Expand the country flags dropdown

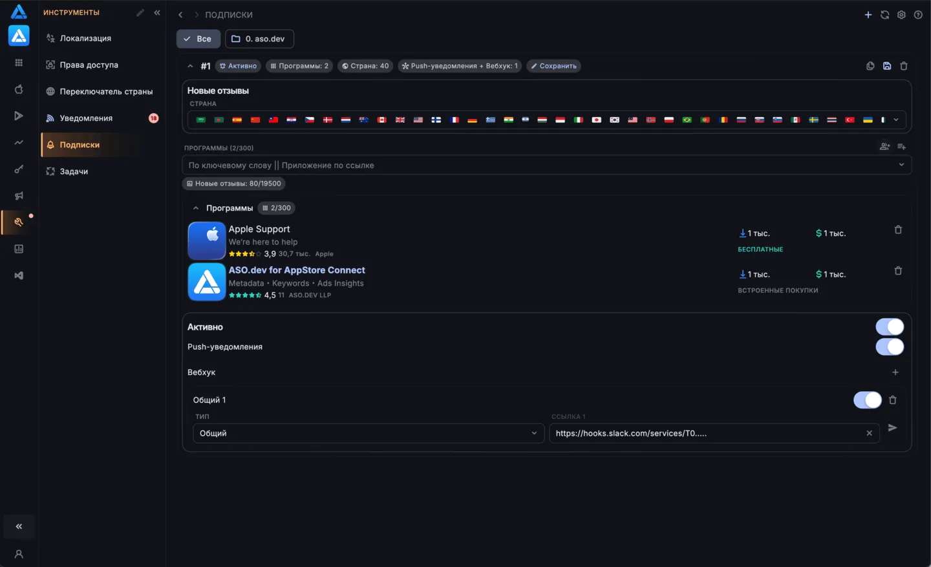pos(896,120)
